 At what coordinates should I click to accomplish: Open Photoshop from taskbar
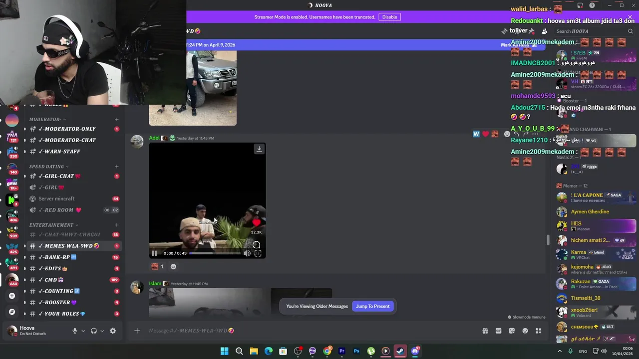click(356, 351)
